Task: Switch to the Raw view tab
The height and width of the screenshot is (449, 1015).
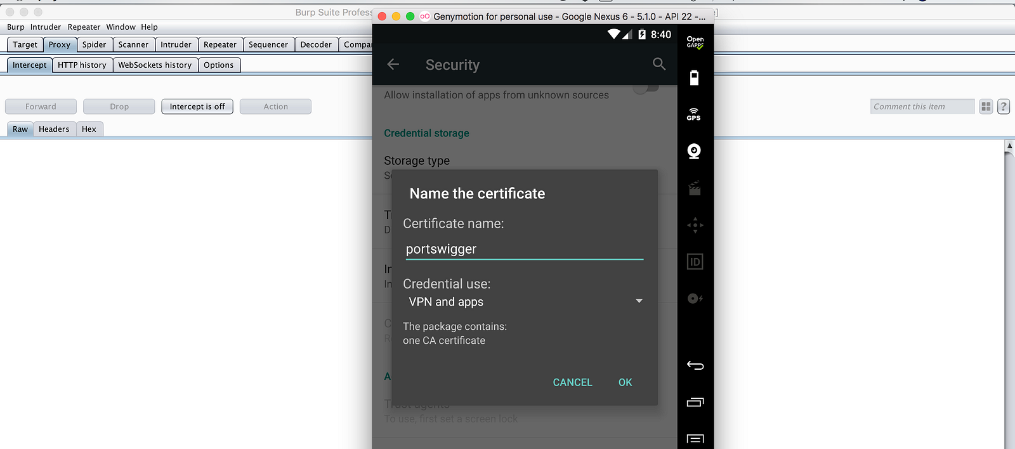Action: pyautogui.click(x=20, y=129)
